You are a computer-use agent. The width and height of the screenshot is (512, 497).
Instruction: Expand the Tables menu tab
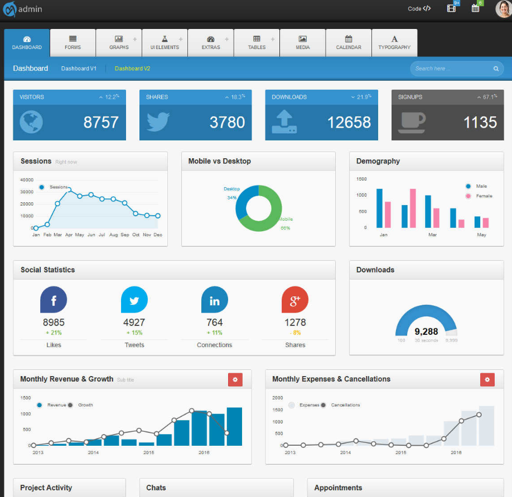tap(257, 43)
